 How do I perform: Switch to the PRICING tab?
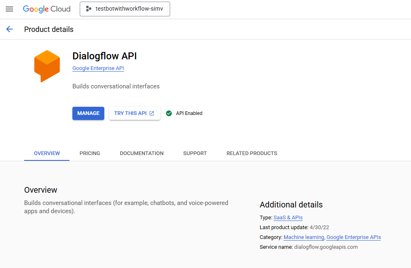(90, 153)
